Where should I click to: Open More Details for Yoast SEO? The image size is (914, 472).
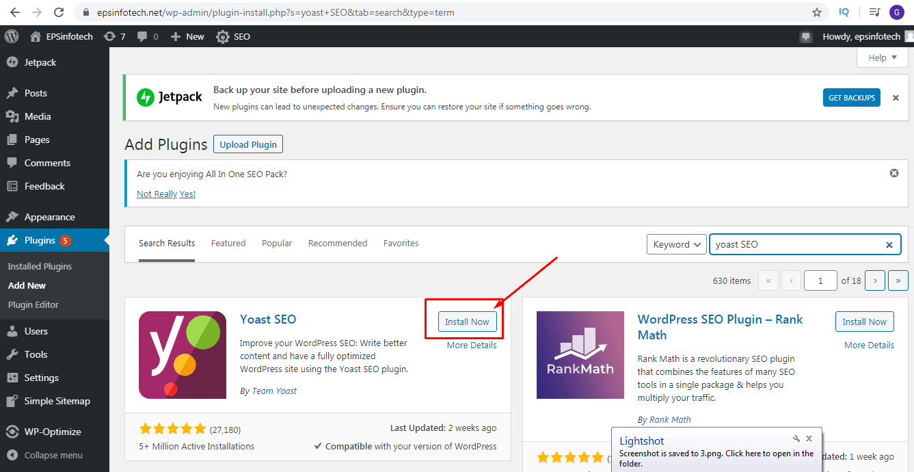coord(472,345)
